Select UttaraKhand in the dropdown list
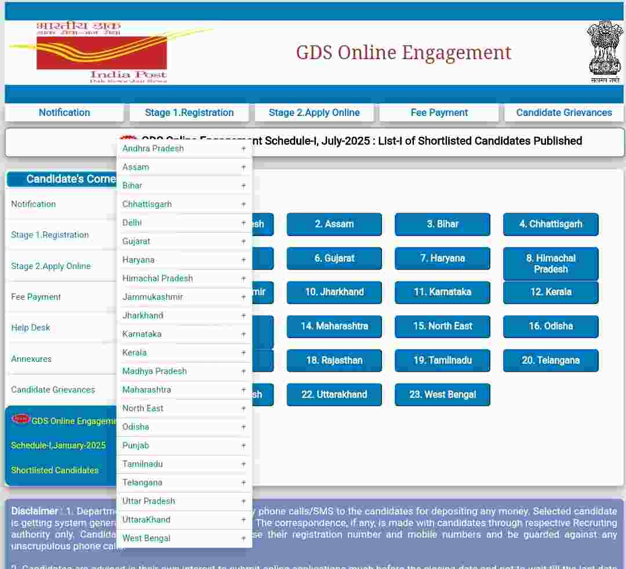This screenshot has width=626, height=569. [x=184, y=520]
